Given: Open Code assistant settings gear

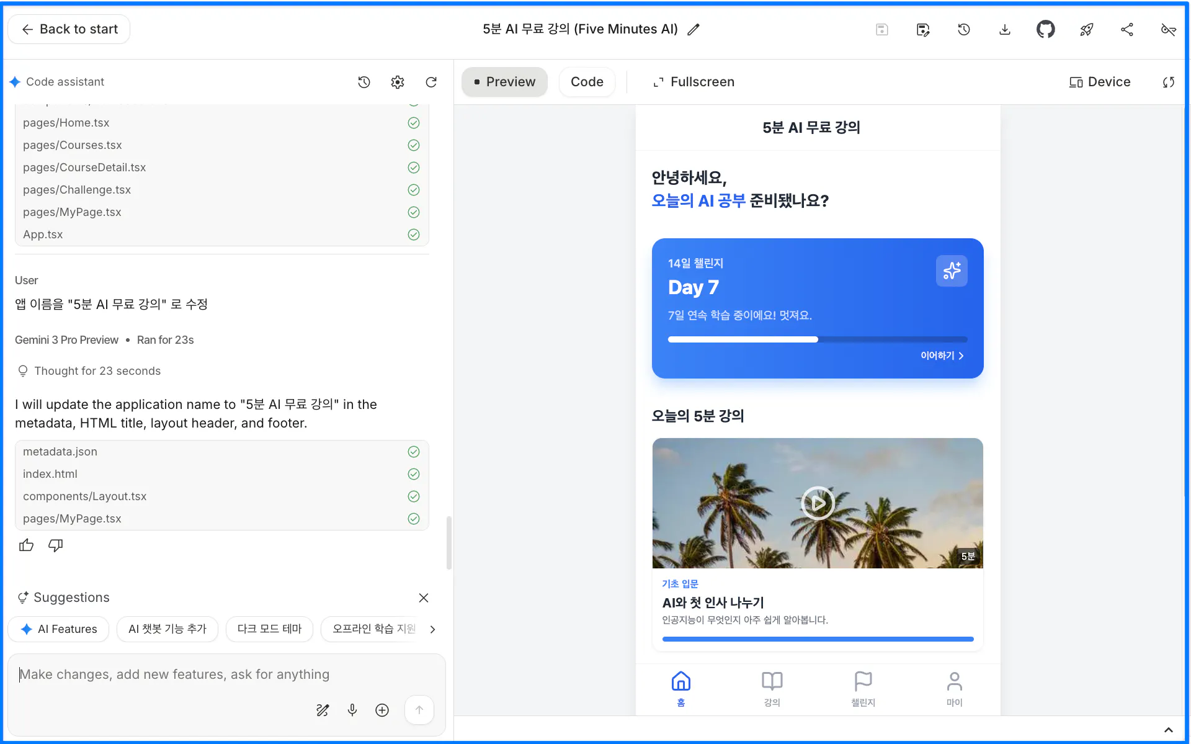Looking at the screenshot, I should 398,82.
